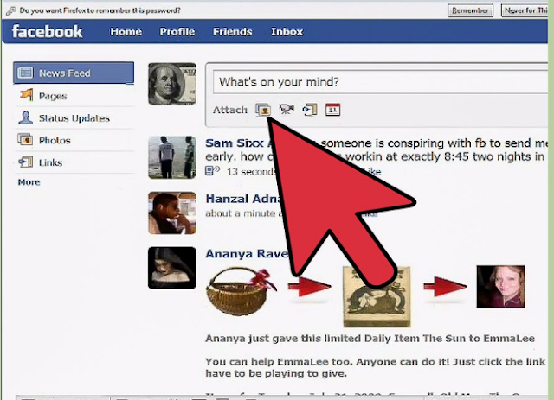
Task: Click the facebook logo
Action: click(x=48, y=31)
